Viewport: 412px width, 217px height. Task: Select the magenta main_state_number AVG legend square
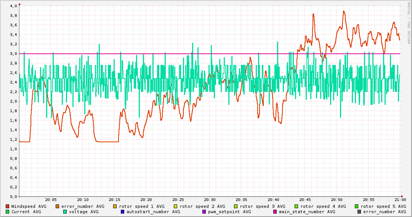(x=275, y=212)
